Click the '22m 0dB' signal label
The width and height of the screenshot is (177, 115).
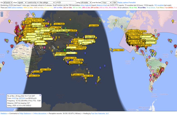[38, 72]
